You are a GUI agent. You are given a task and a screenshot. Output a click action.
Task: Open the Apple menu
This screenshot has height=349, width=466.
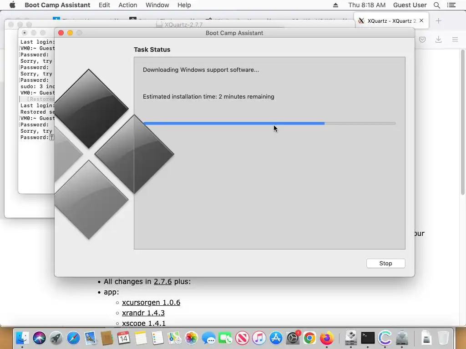pos(12,5)
